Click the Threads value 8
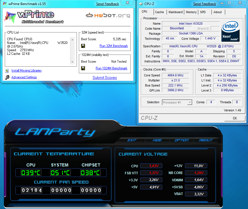The image size is (248, 209). pos(237,102)
